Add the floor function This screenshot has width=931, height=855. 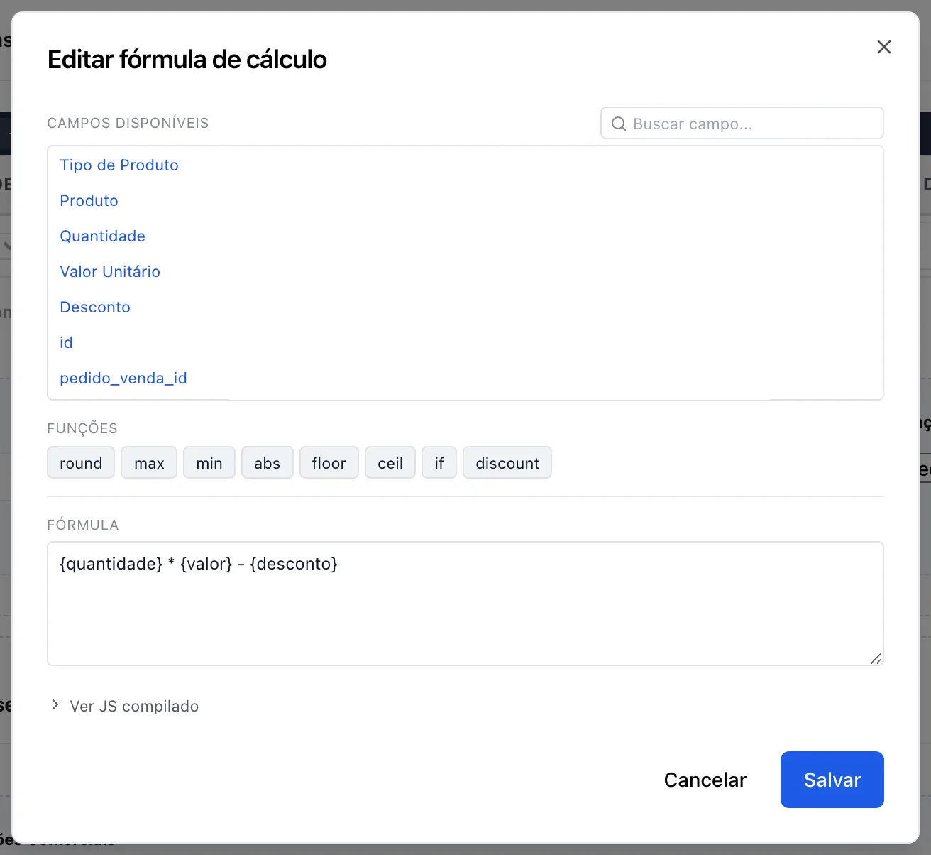click(329, 462)
